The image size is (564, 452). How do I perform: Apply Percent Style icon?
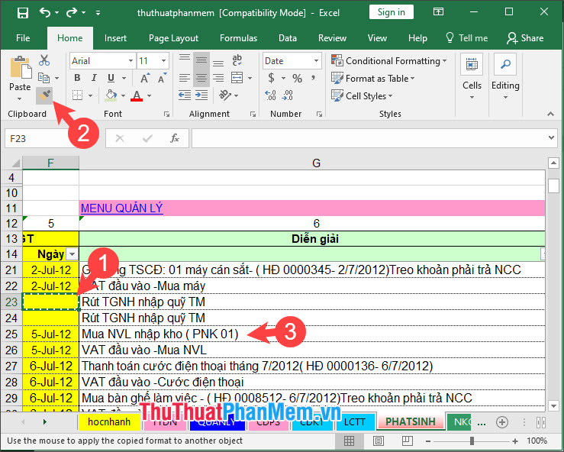click(297, 79)
